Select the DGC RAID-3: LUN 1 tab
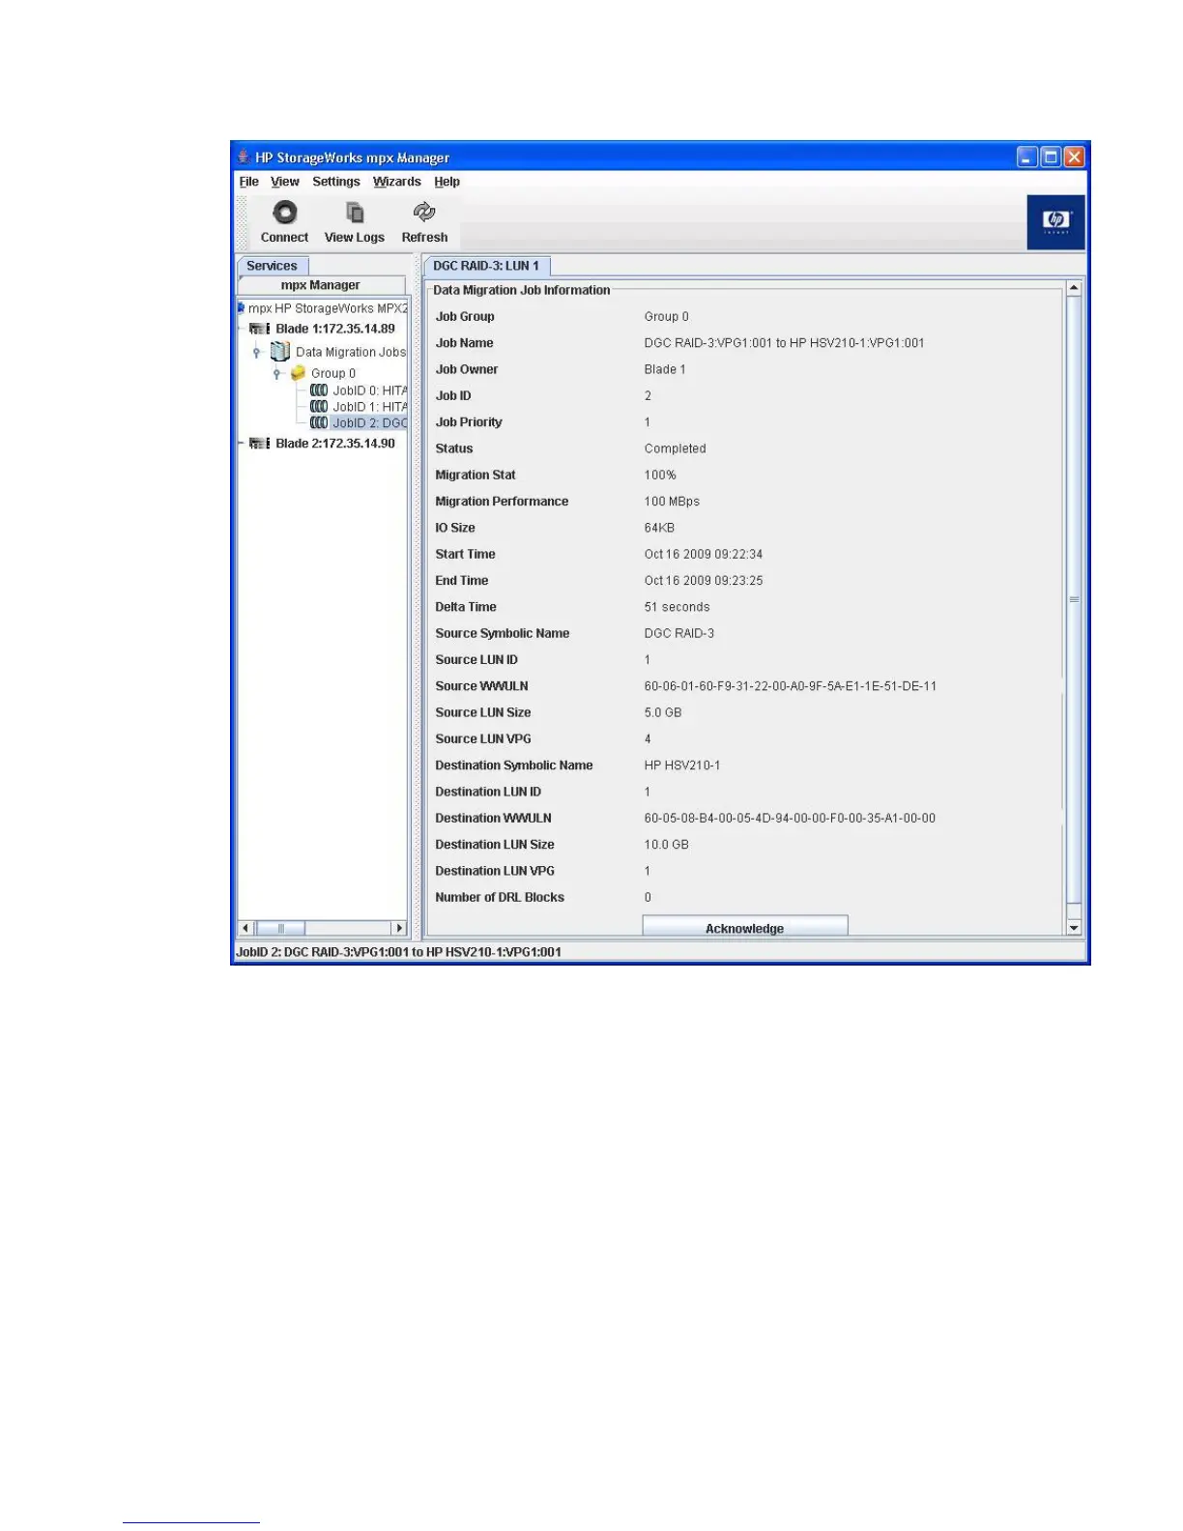1183x1531 pixels. click(x=486, y=266)
